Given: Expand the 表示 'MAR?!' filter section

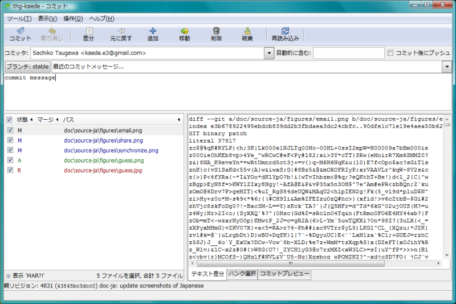Looking at the screenshot, I should (x=8, y=275).
